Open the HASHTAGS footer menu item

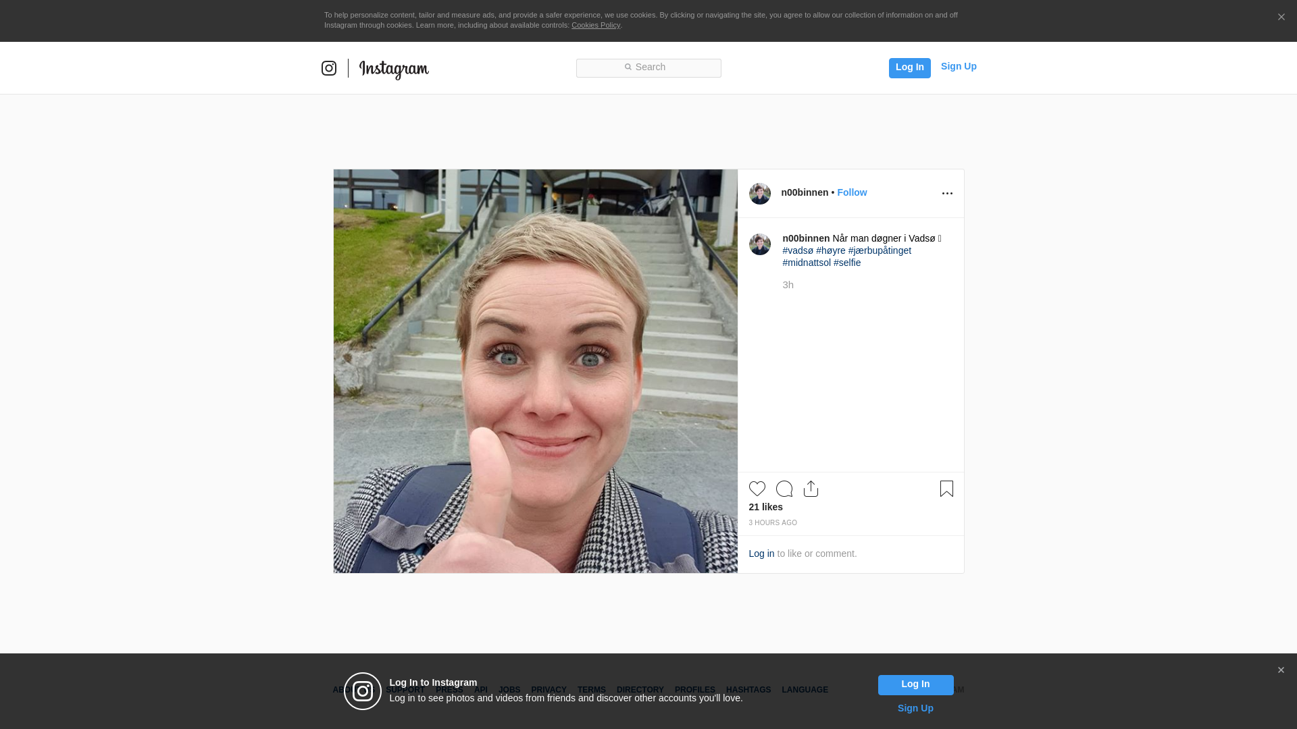(748, 690)
